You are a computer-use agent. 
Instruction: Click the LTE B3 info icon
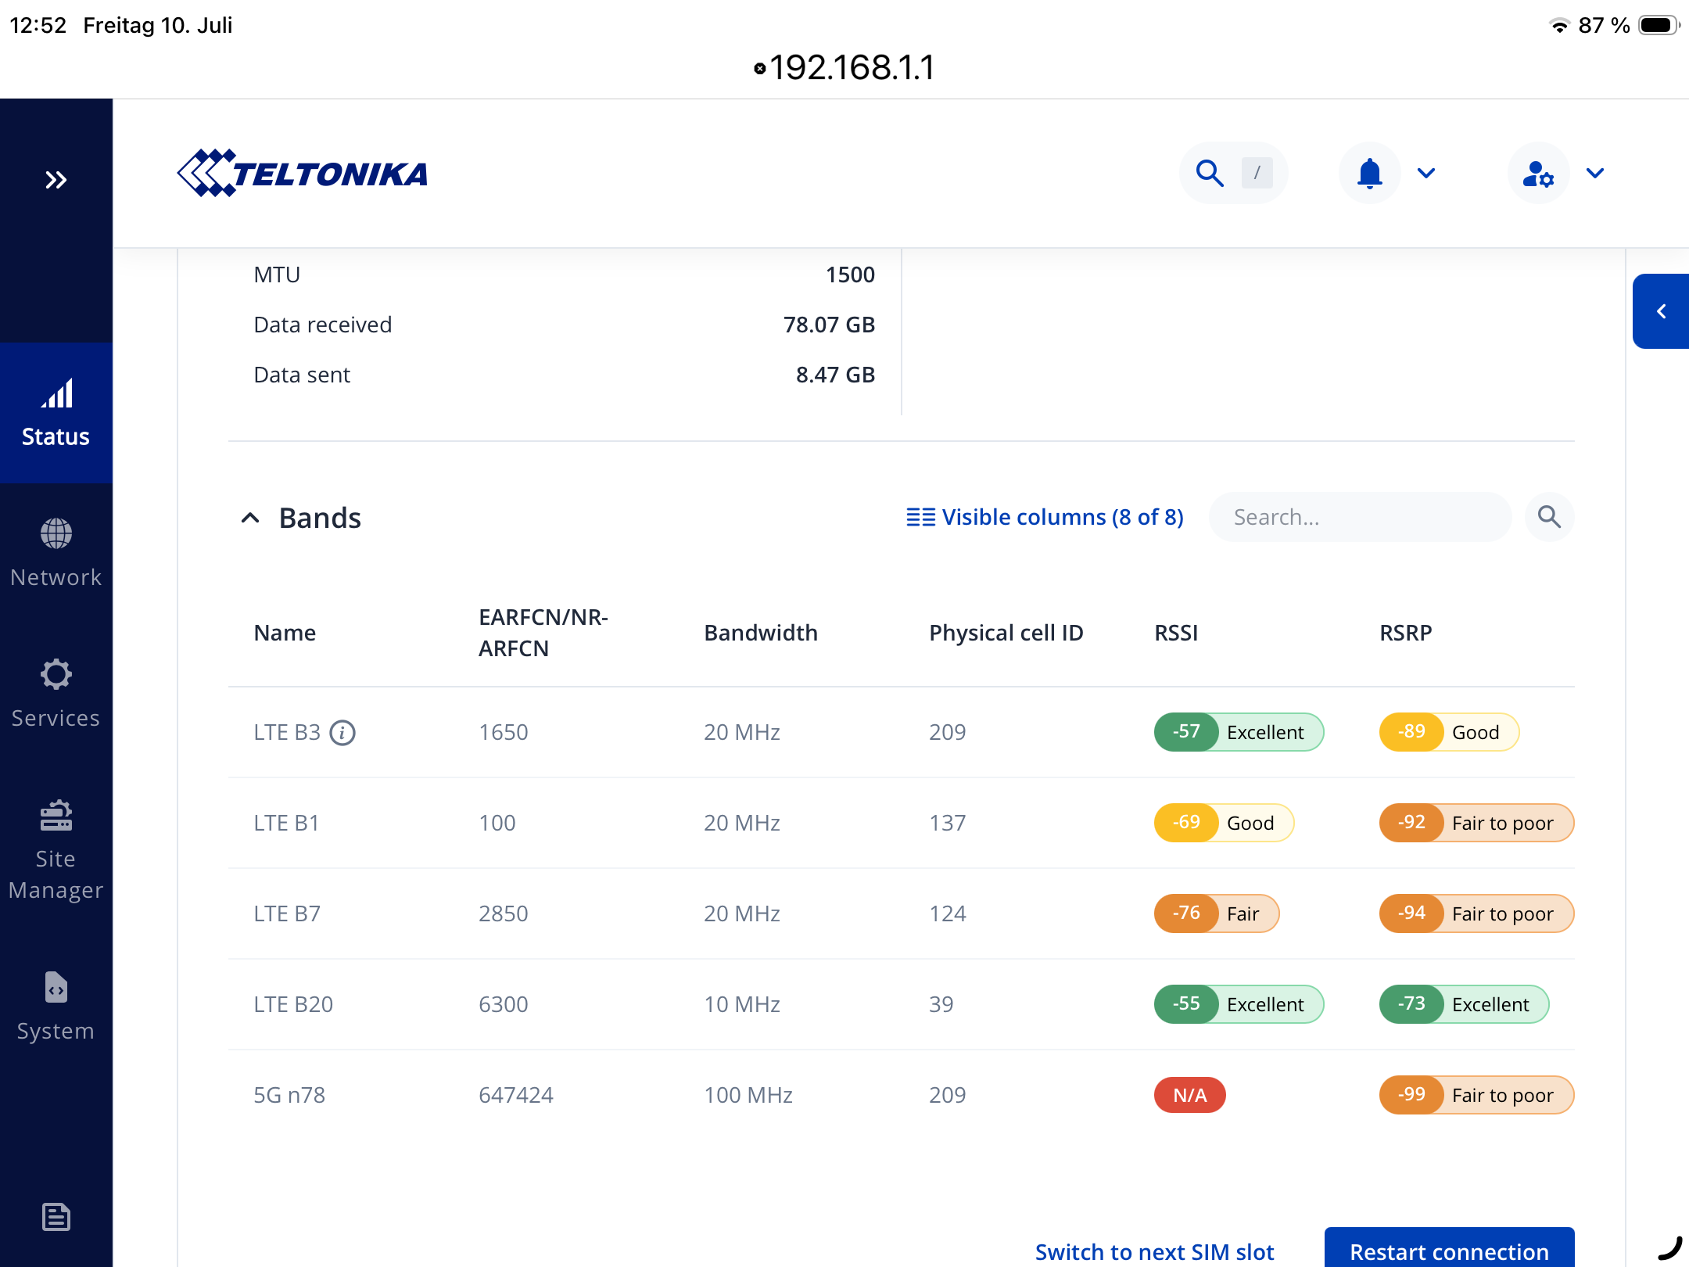click(342, 733)
